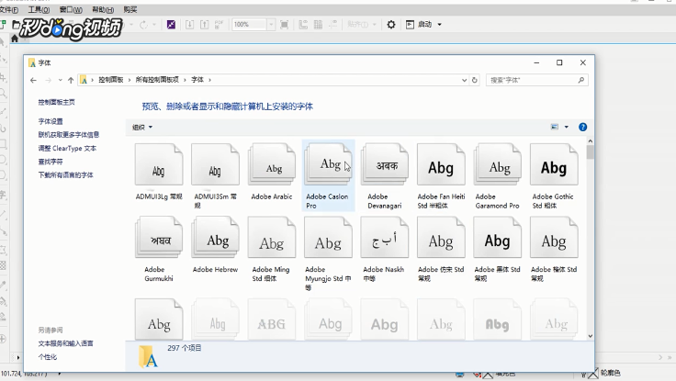Select the ADMUI3Sm font icon
Viewport: 676px width, 381px height.
tap(215, 165)
